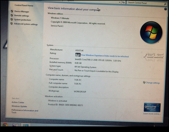Screen dimensions: 169x132
Task: Open Remote settings
Action: pyautogui.click(x=22, y=16)
